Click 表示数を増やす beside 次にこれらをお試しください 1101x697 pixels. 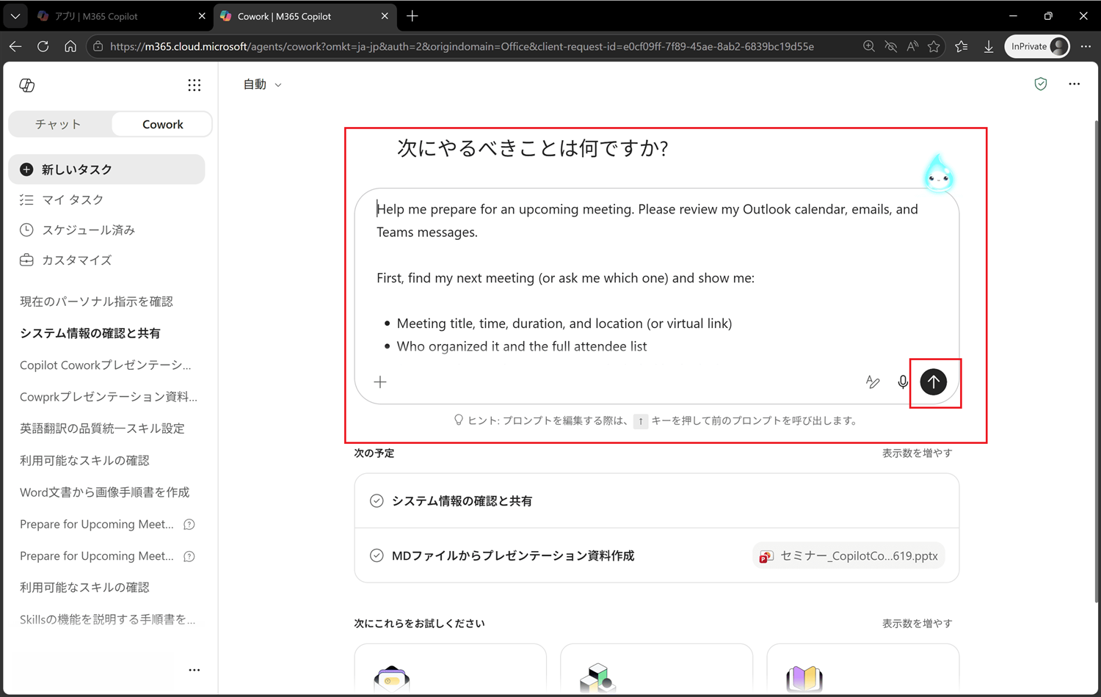click(917, 624)
